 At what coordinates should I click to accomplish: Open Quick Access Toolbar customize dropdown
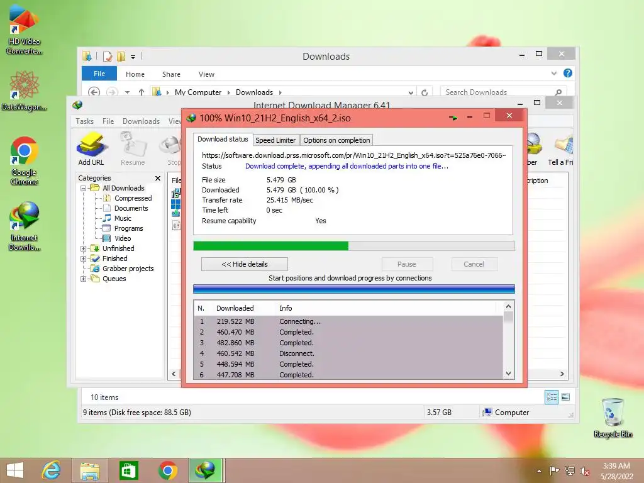click(x=133, y=57)
